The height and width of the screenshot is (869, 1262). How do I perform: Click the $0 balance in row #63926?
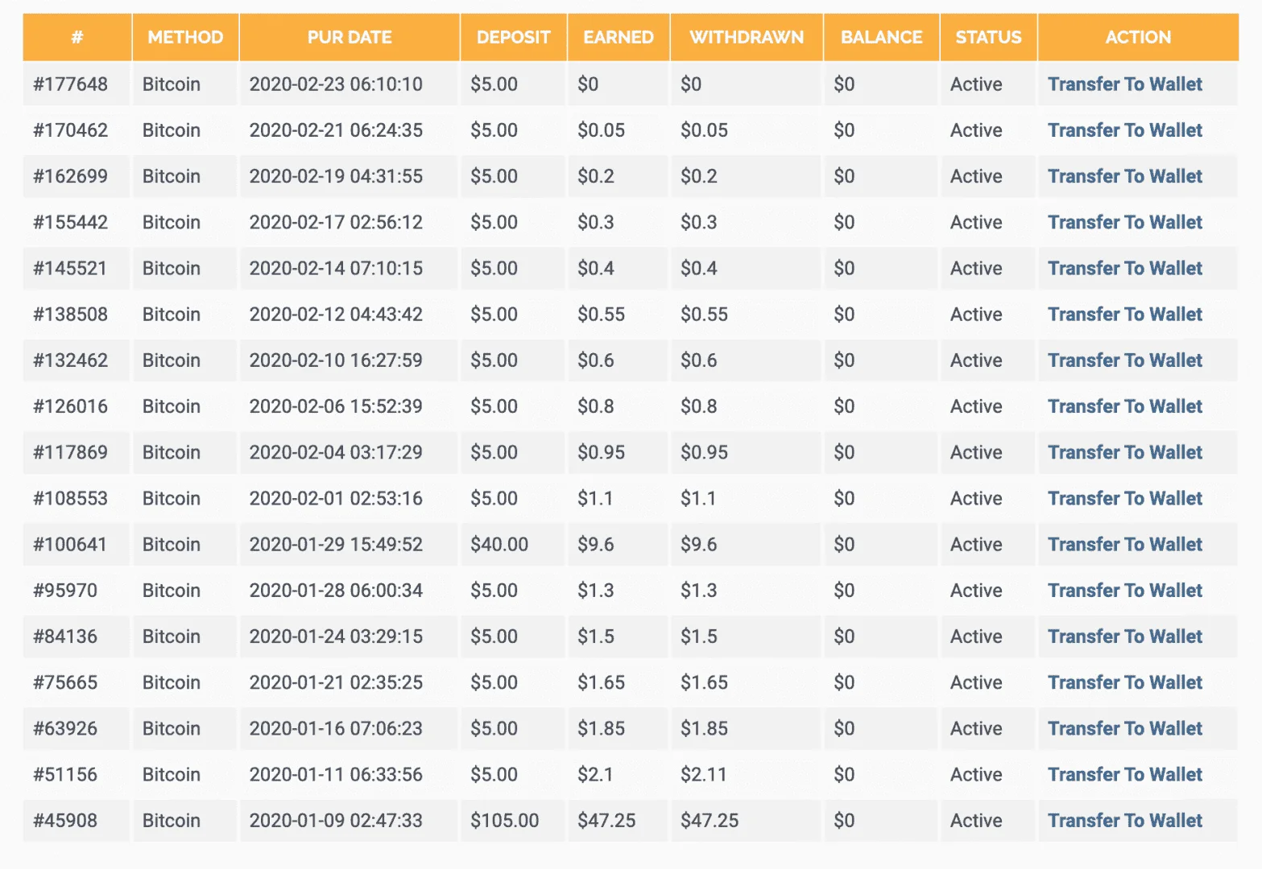[844, 728]
